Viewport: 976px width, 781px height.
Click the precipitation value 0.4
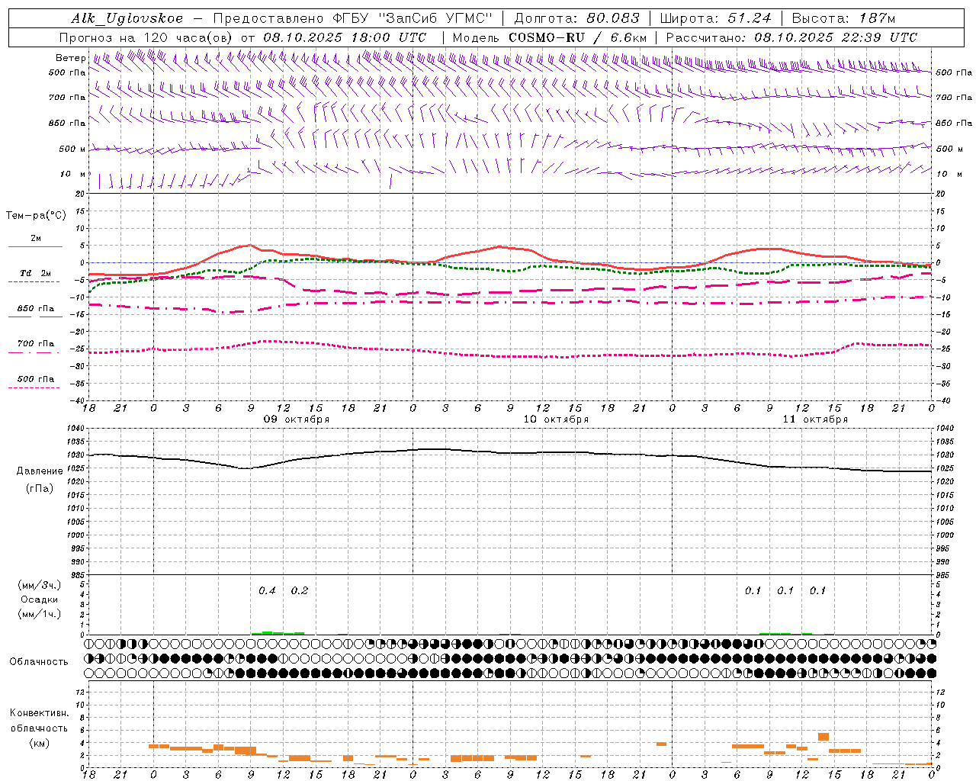267,590
